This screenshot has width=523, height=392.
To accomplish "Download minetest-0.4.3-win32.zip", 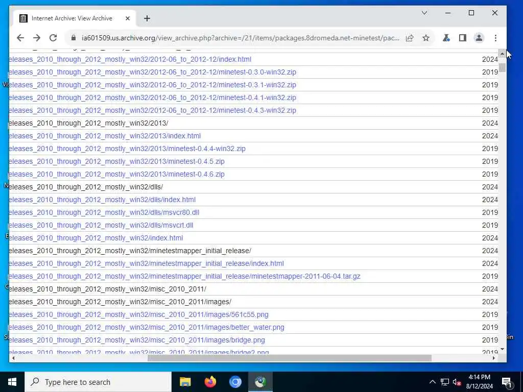I will pos(152,110).
